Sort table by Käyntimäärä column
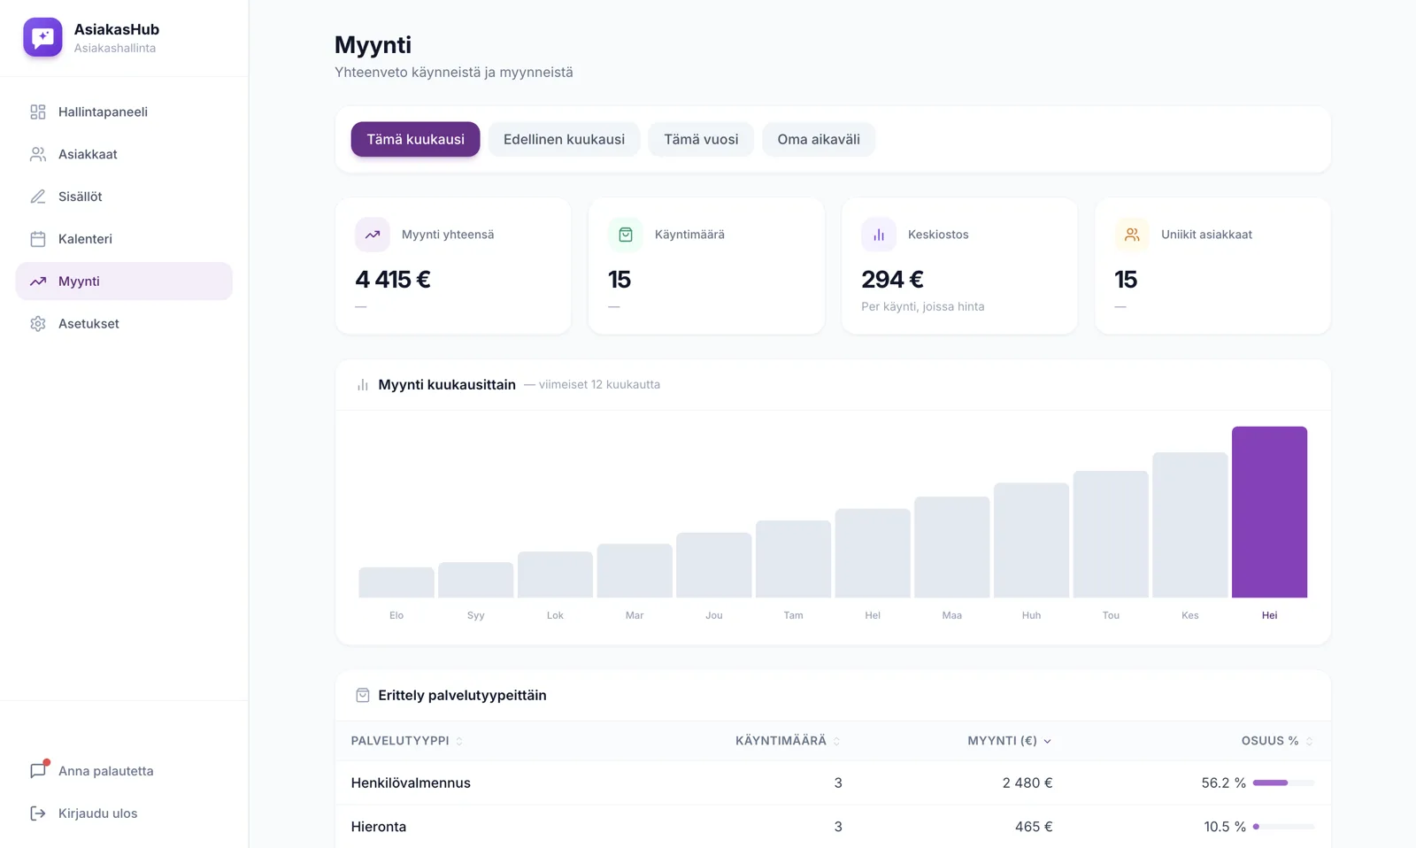This screenshot has height=848, width=1416. (x=789, y=741)
